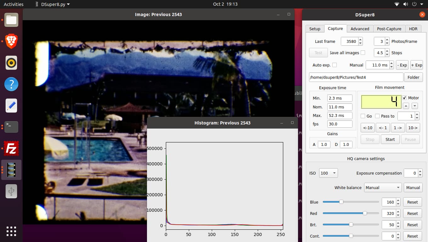
Task: Open the Post-Capture tab
Action: point(389,29)
